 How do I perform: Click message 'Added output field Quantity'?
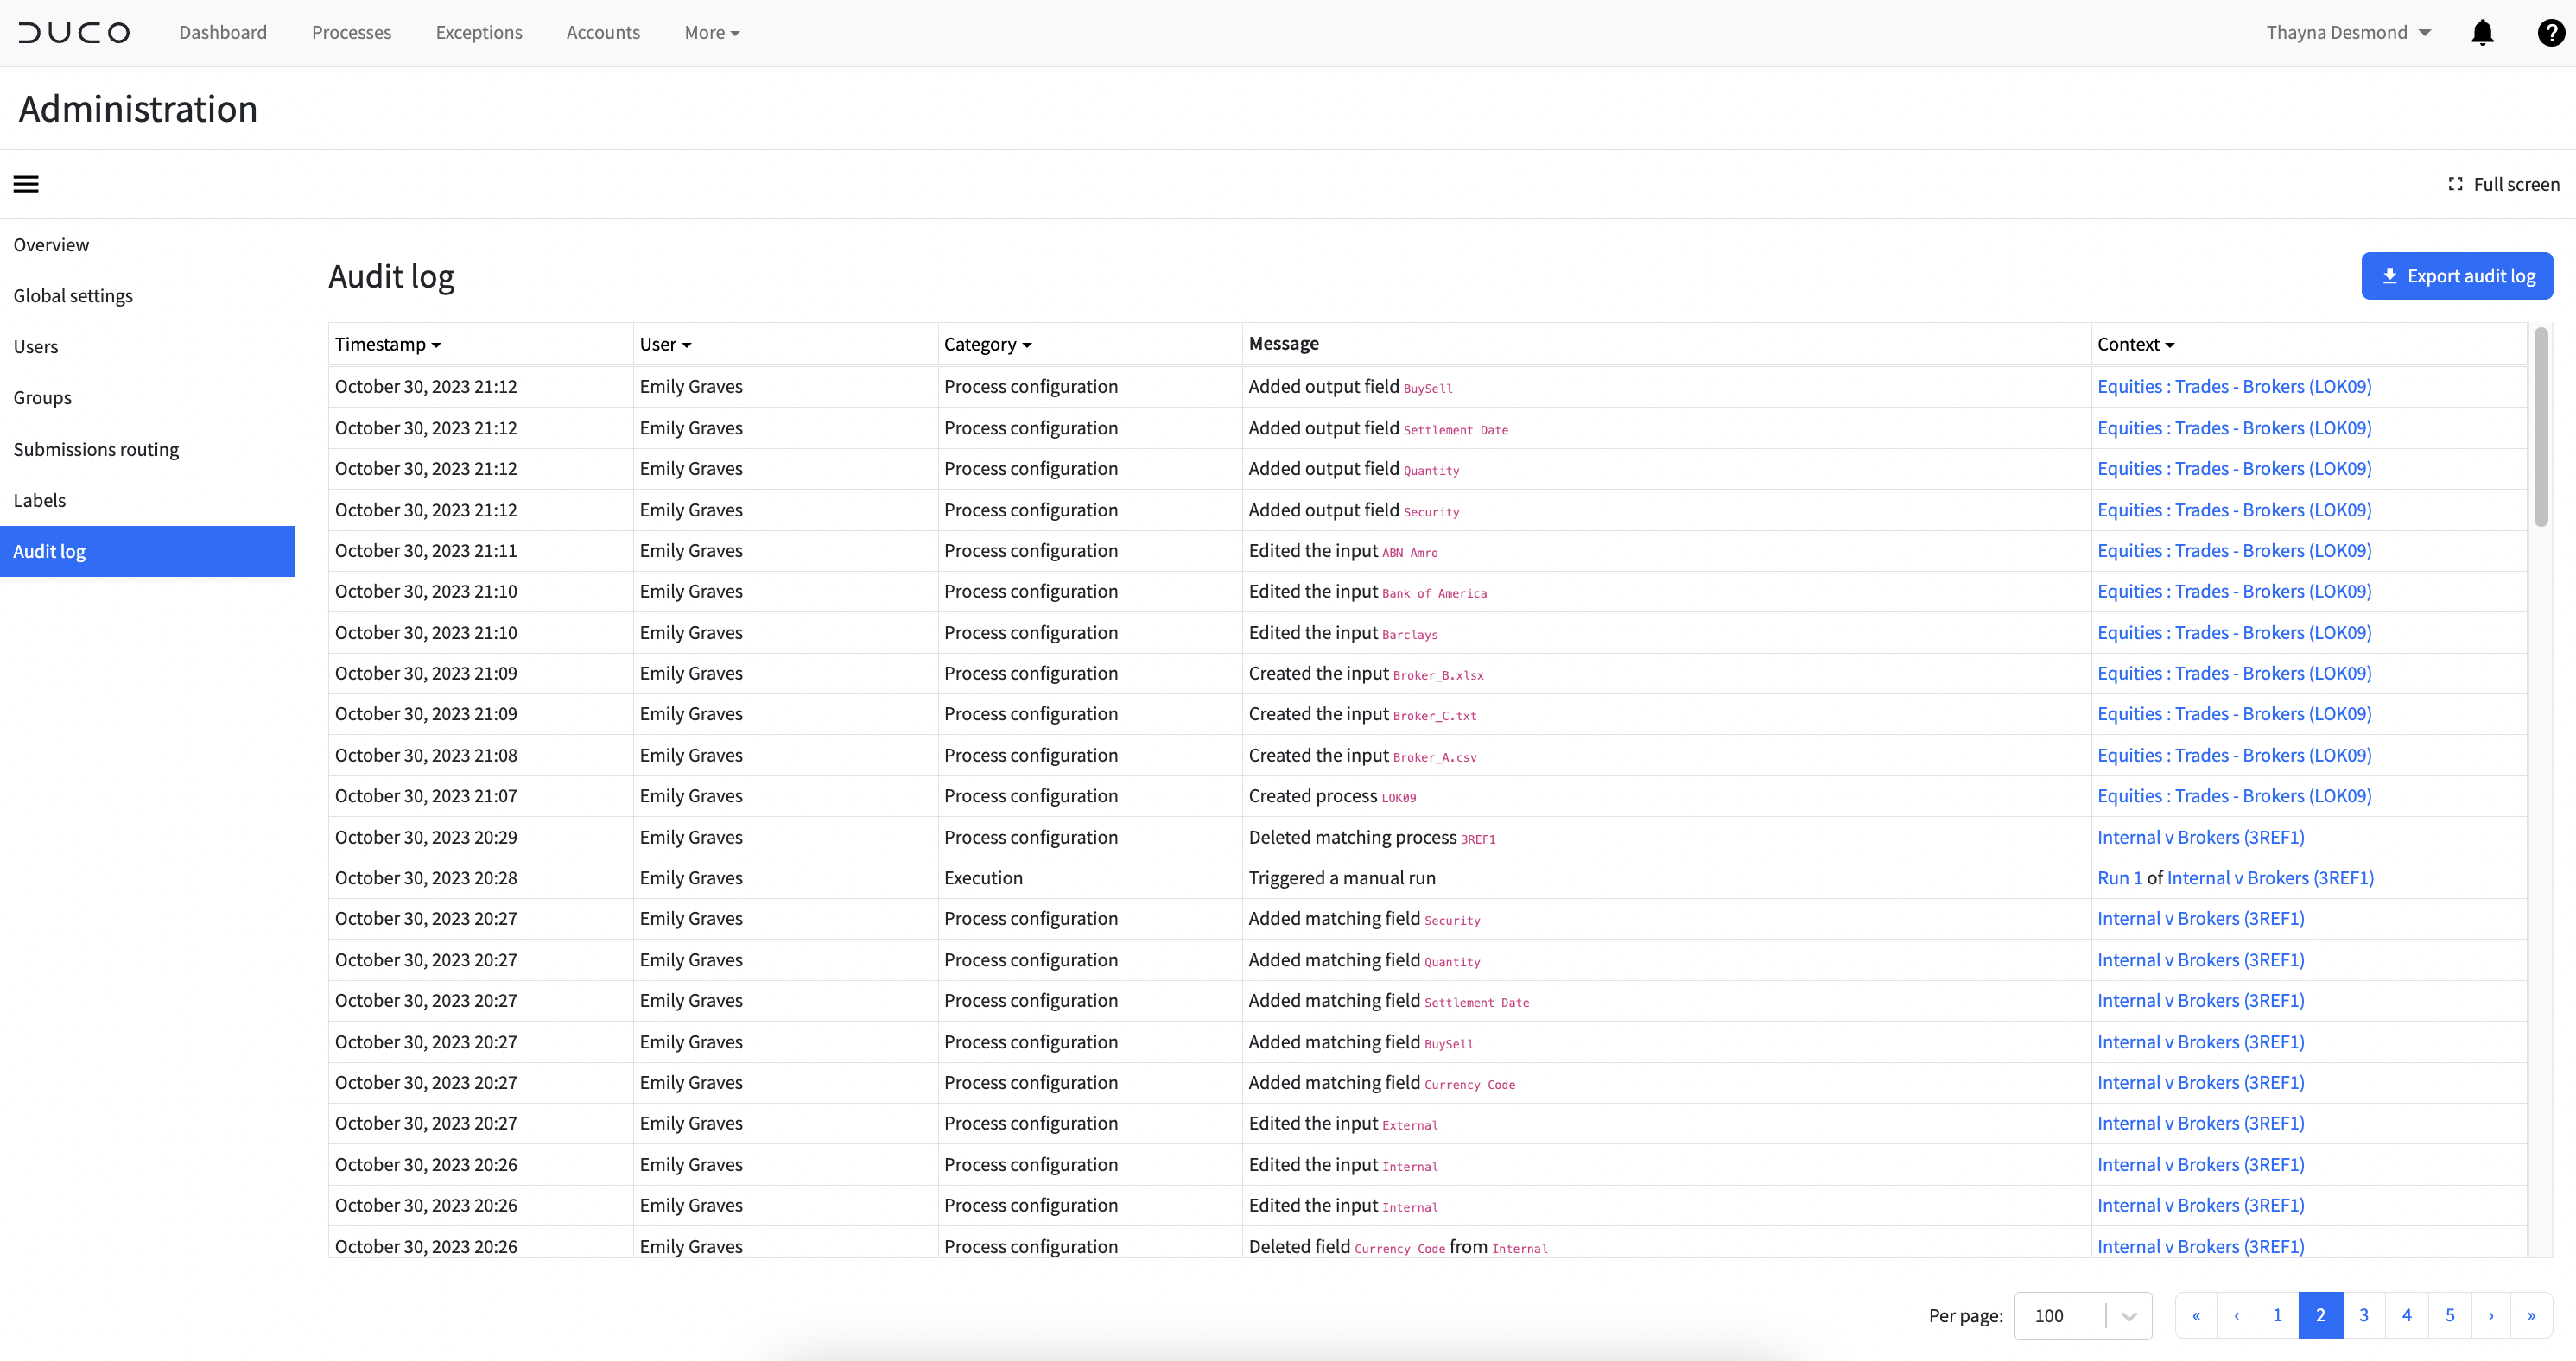click(1354, 469)
